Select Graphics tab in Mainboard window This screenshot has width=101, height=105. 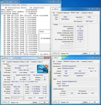(84, 61)
